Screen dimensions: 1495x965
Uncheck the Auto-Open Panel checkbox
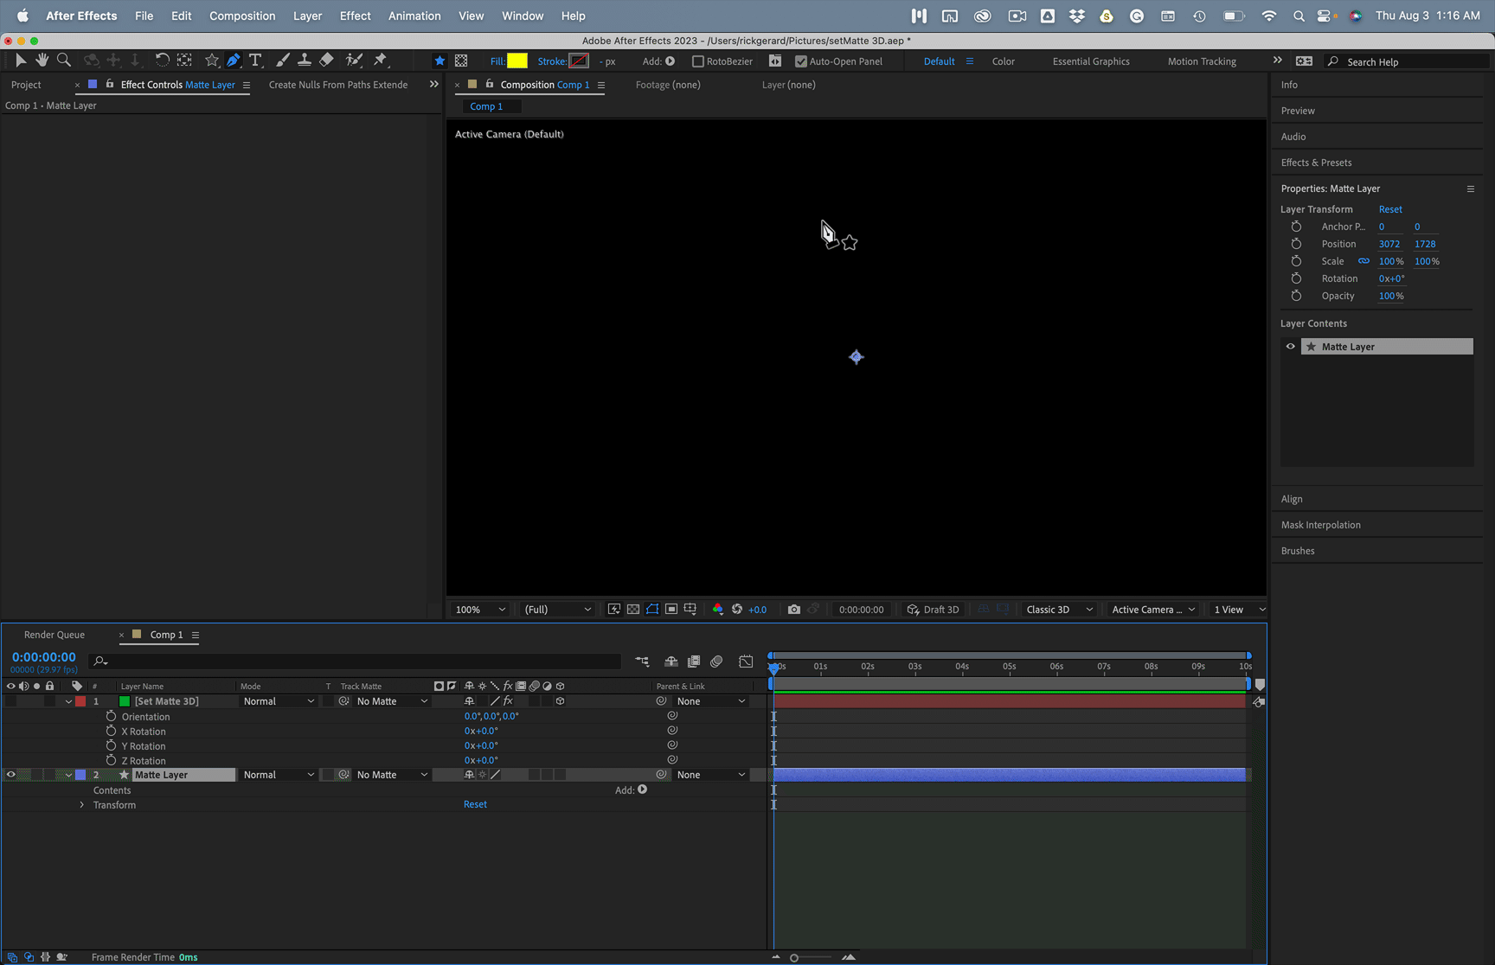click(801, 61)
